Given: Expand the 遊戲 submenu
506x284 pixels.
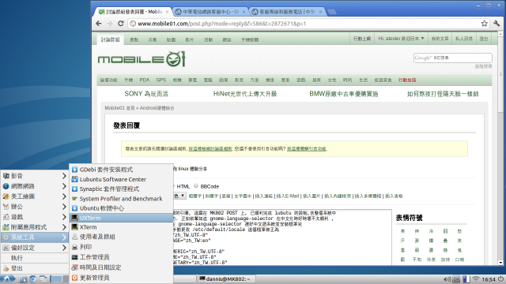Looking at the screenshot, I should 34,217.
